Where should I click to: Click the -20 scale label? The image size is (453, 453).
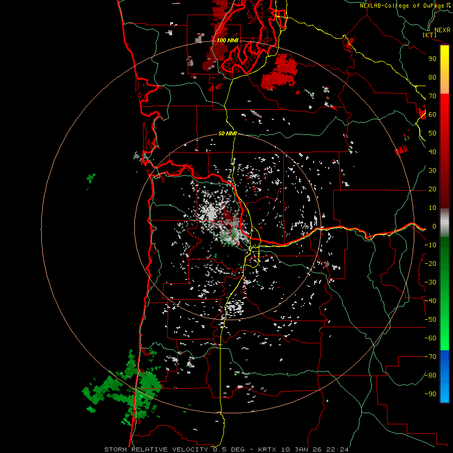(x=430, y=264)
